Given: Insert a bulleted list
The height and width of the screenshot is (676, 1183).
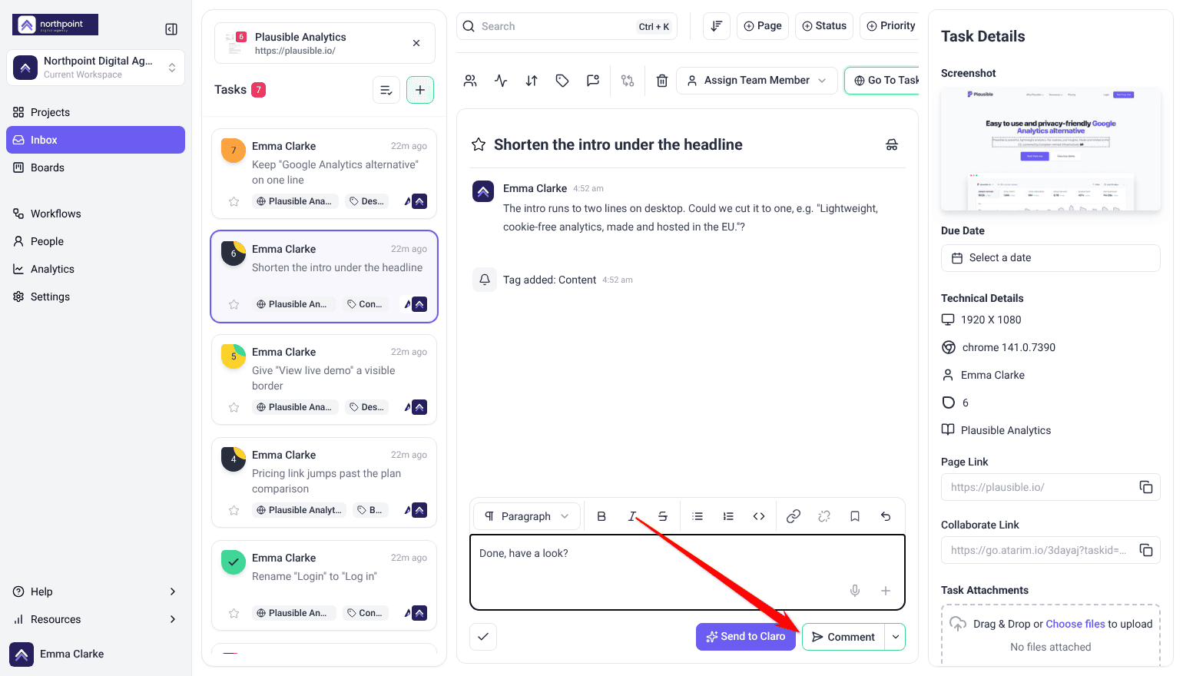Looking at the screenshot, I should 698,516.
